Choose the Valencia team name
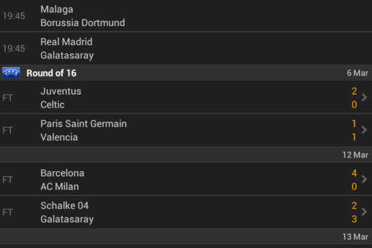Viewport: 372px width, 248px height. pyautogui.click(x=59, y=137)
